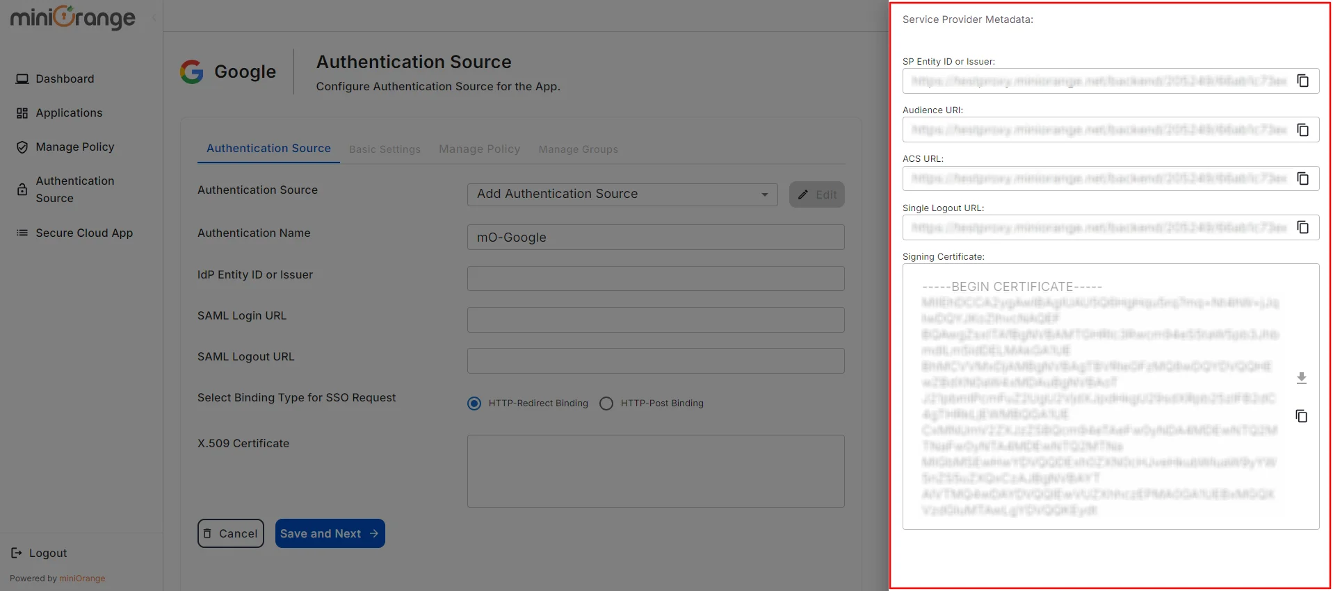Click the Edit button
This screenshot has height=591, width=1333.
pos(817,194)
